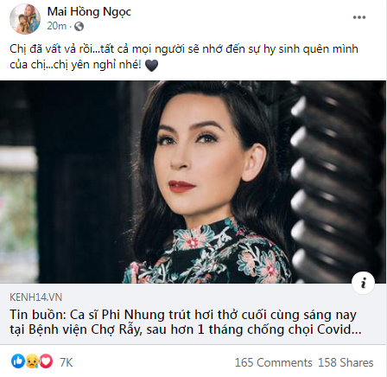Click the info "i" icon on link preview
Screen dimensions: 387x377
click(x=363, y=283)
